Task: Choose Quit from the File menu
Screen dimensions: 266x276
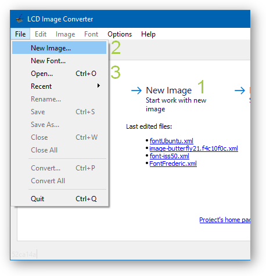Action: point(59,199)
